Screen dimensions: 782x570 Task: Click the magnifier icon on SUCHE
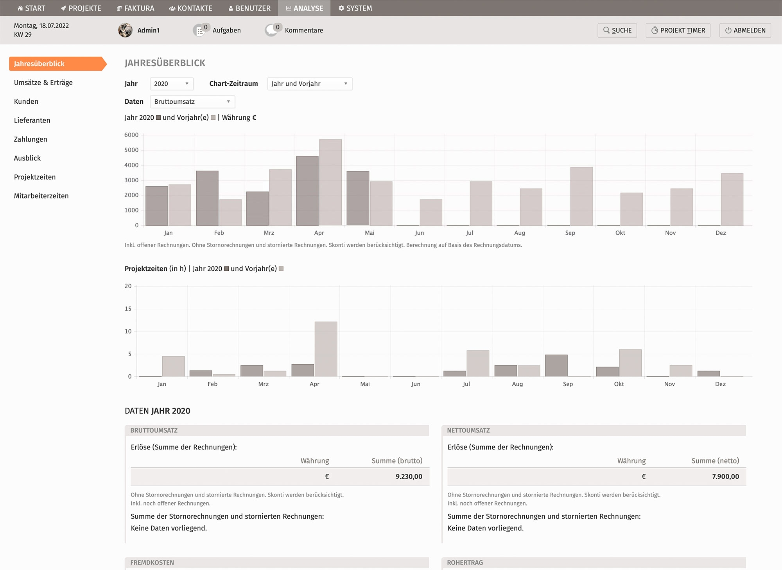coord(606,30)
